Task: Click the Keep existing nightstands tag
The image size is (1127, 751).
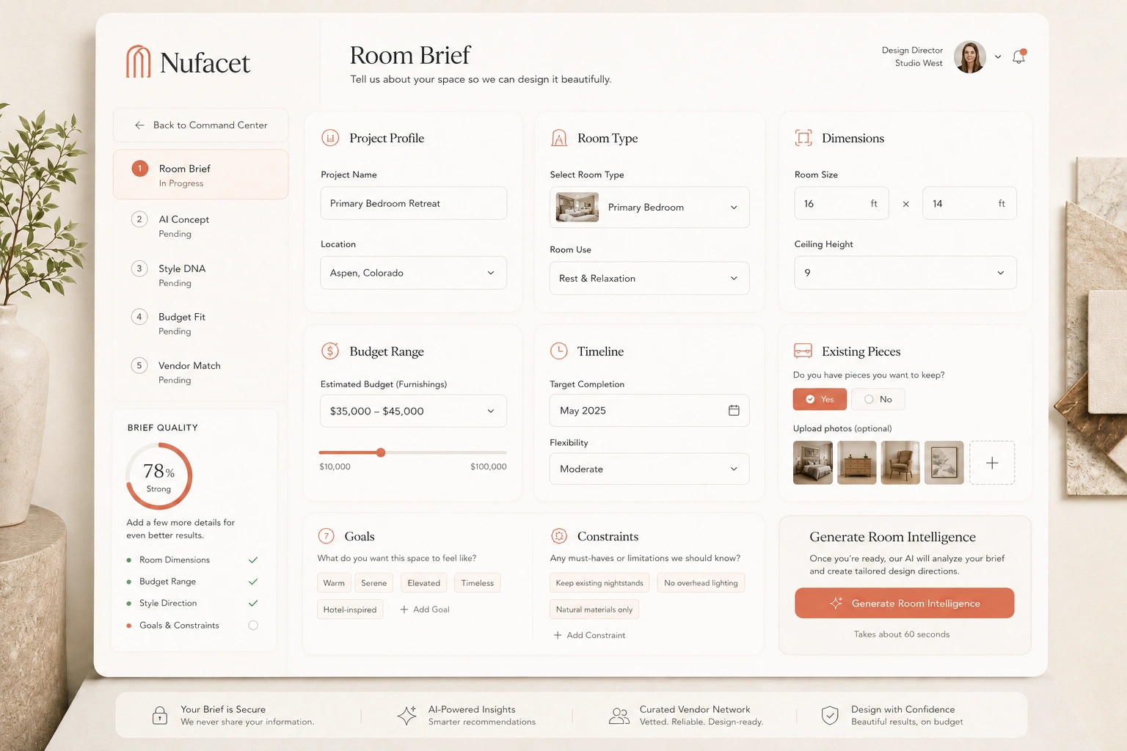Action: point(599,583)
